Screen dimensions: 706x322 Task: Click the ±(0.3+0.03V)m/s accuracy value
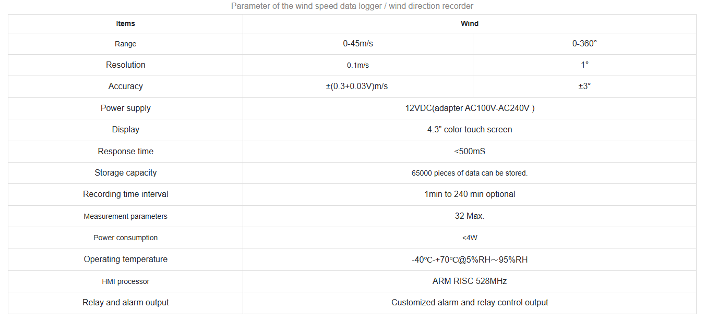click(357, 86)
